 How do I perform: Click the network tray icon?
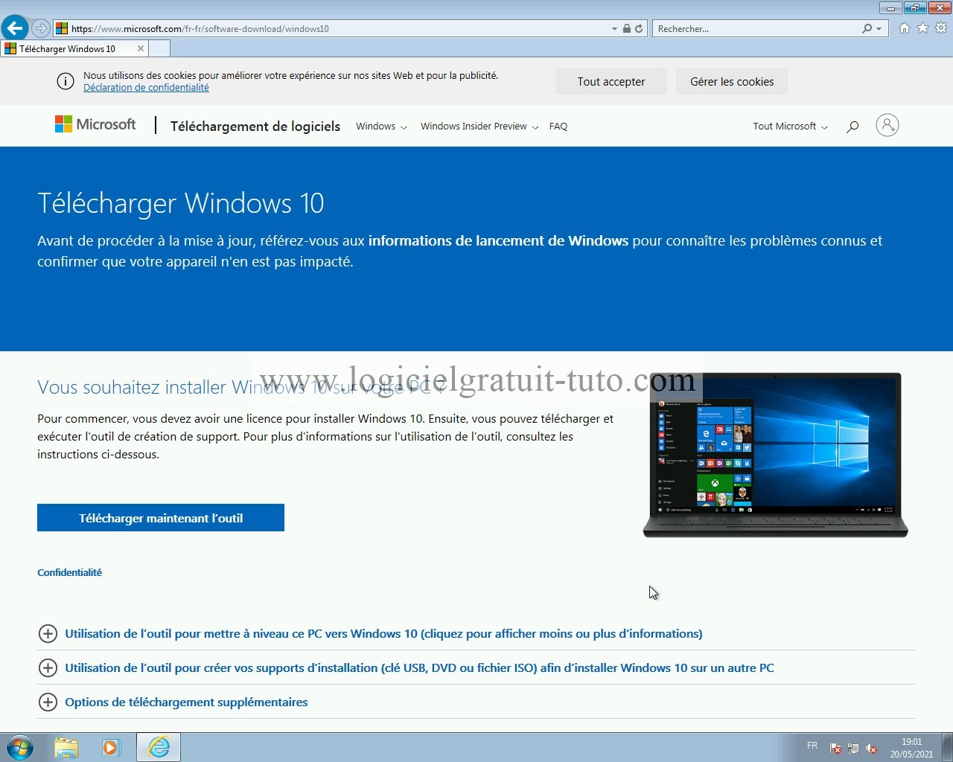tap(853, 748)
